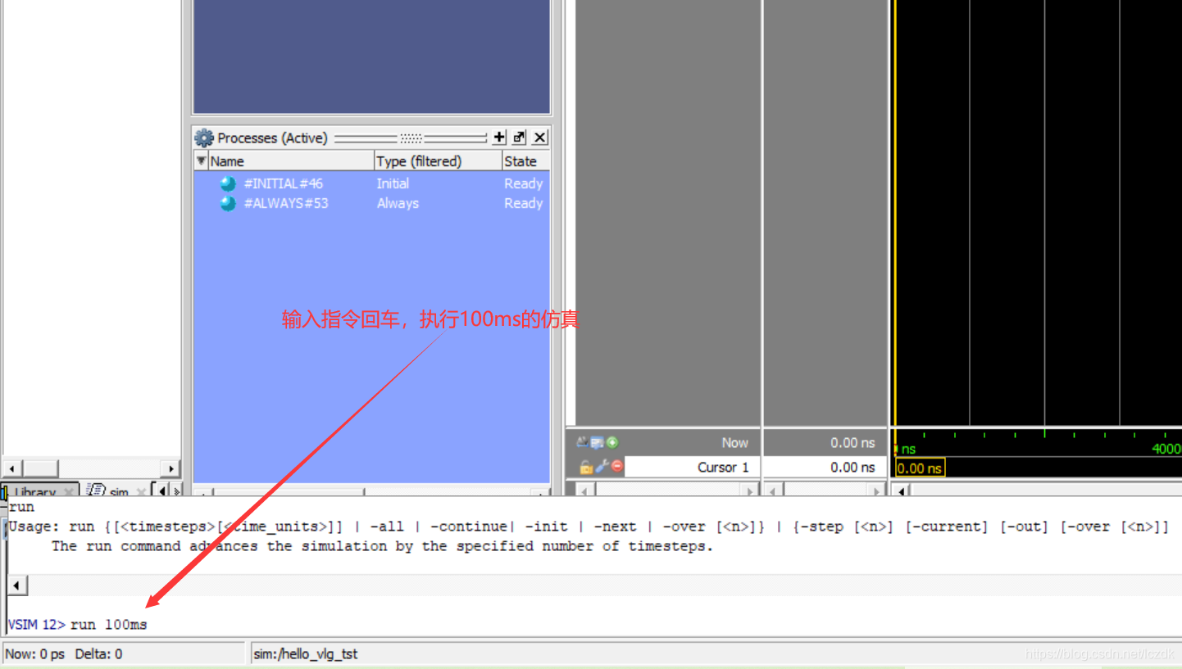Sort processes by Type (filtered) header
Image resolution: width=1182 pixels, height=669 pixels.
click(438, 160)
